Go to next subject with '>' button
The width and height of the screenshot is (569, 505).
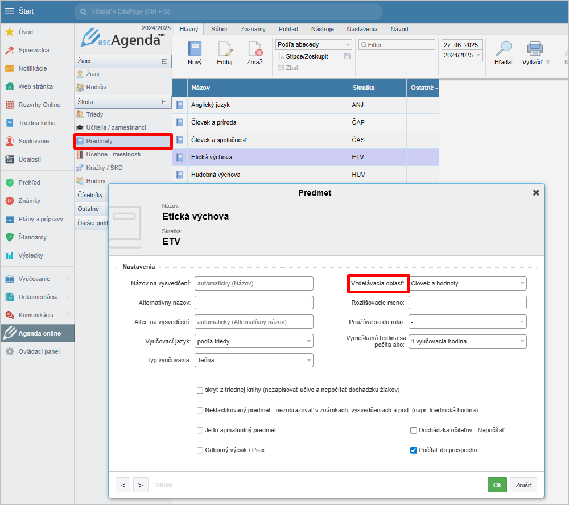click(x=141, y=485)
